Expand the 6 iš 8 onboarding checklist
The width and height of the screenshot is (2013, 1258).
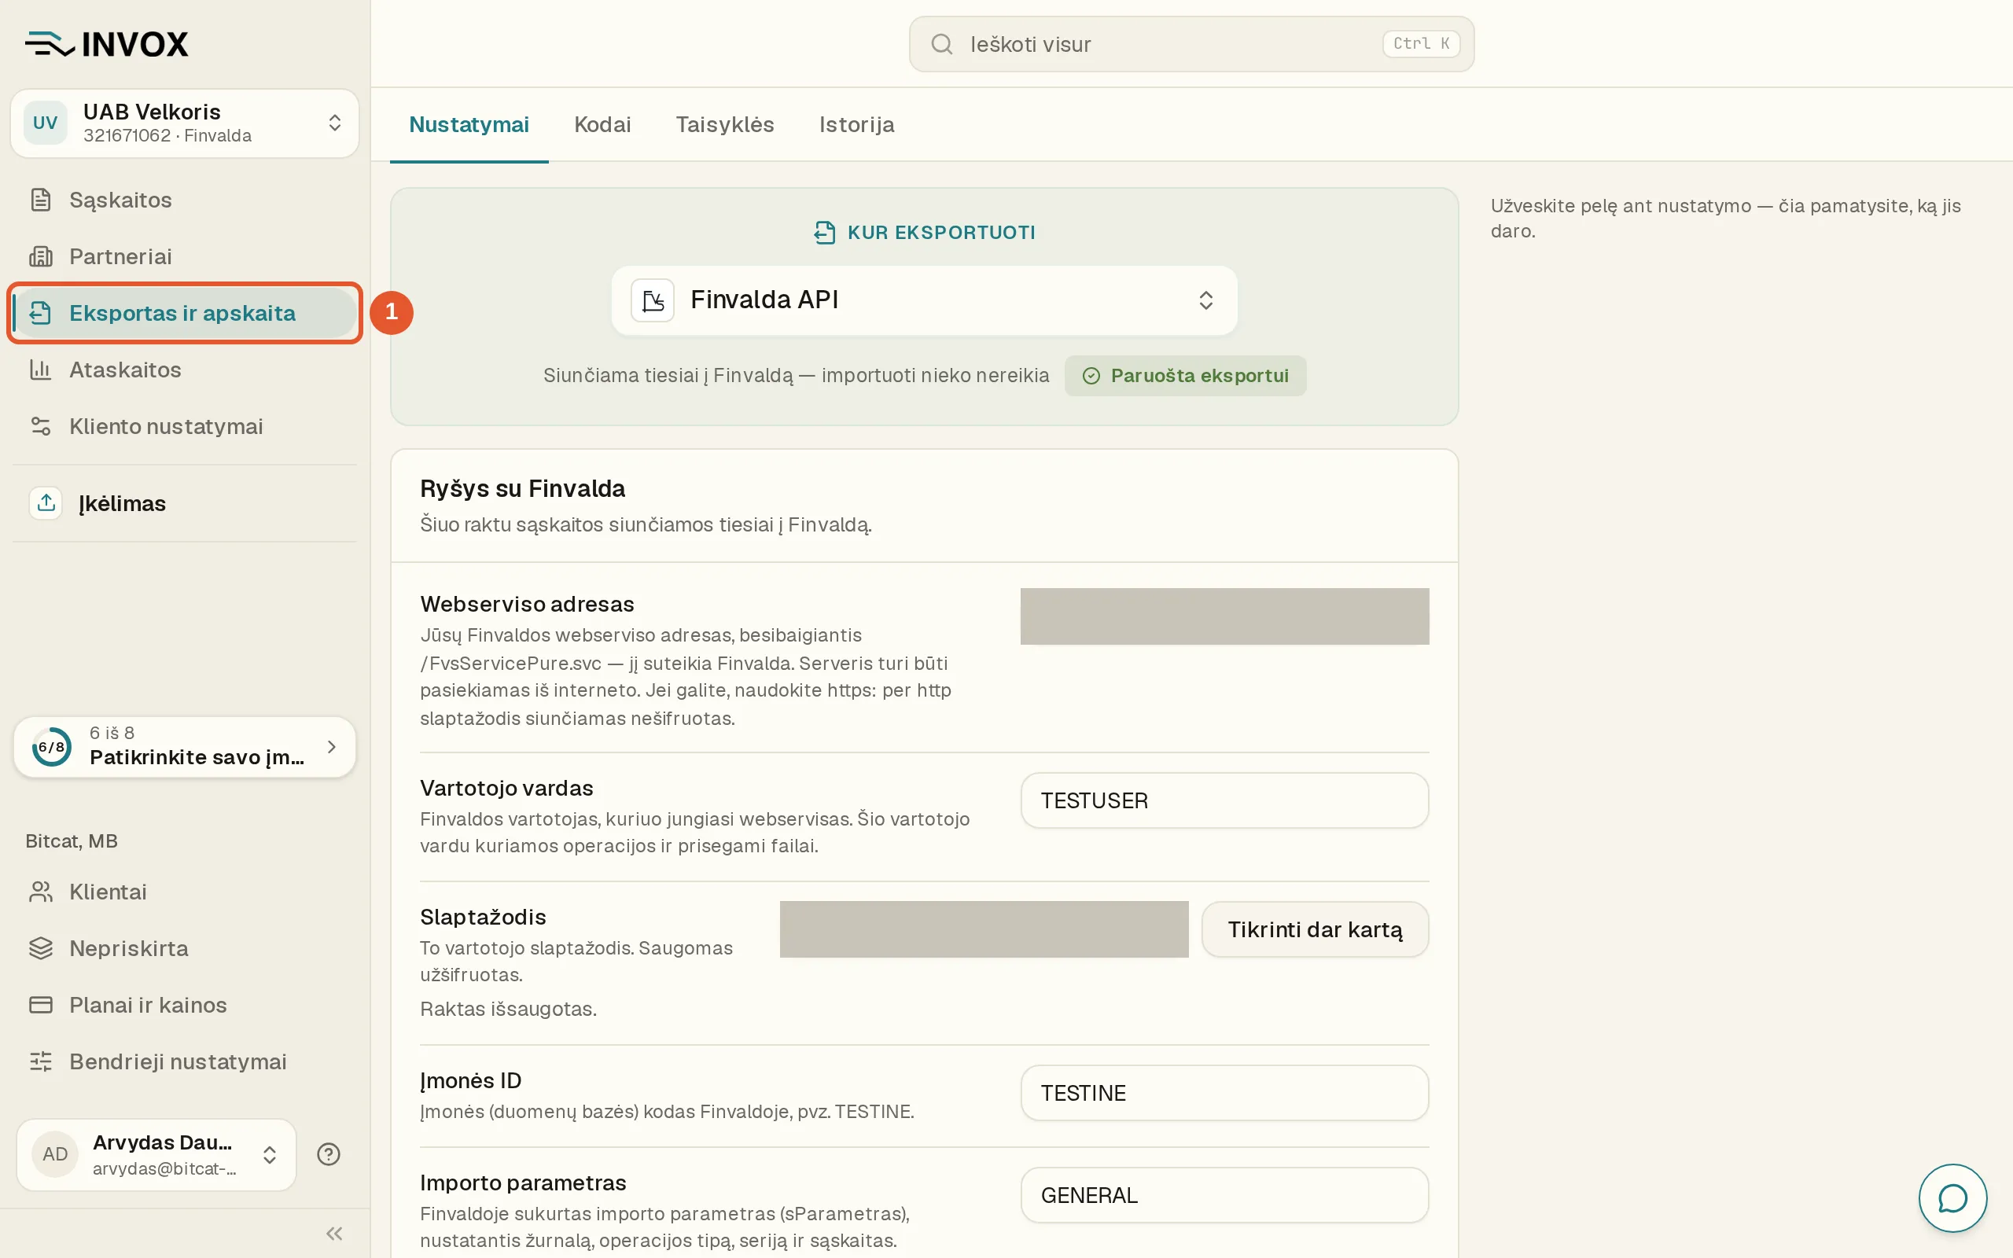coord(185,746)
